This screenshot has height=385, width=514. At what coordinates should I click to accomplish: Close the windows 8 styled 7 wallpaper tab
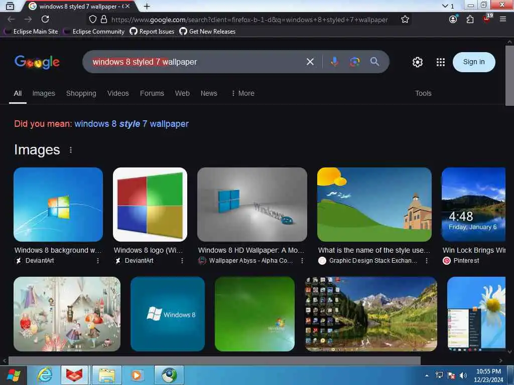tap(127, 6)
